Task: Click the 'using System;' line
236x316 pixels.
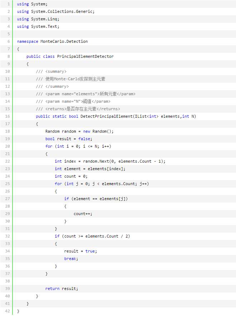Action: coord(32,4)
